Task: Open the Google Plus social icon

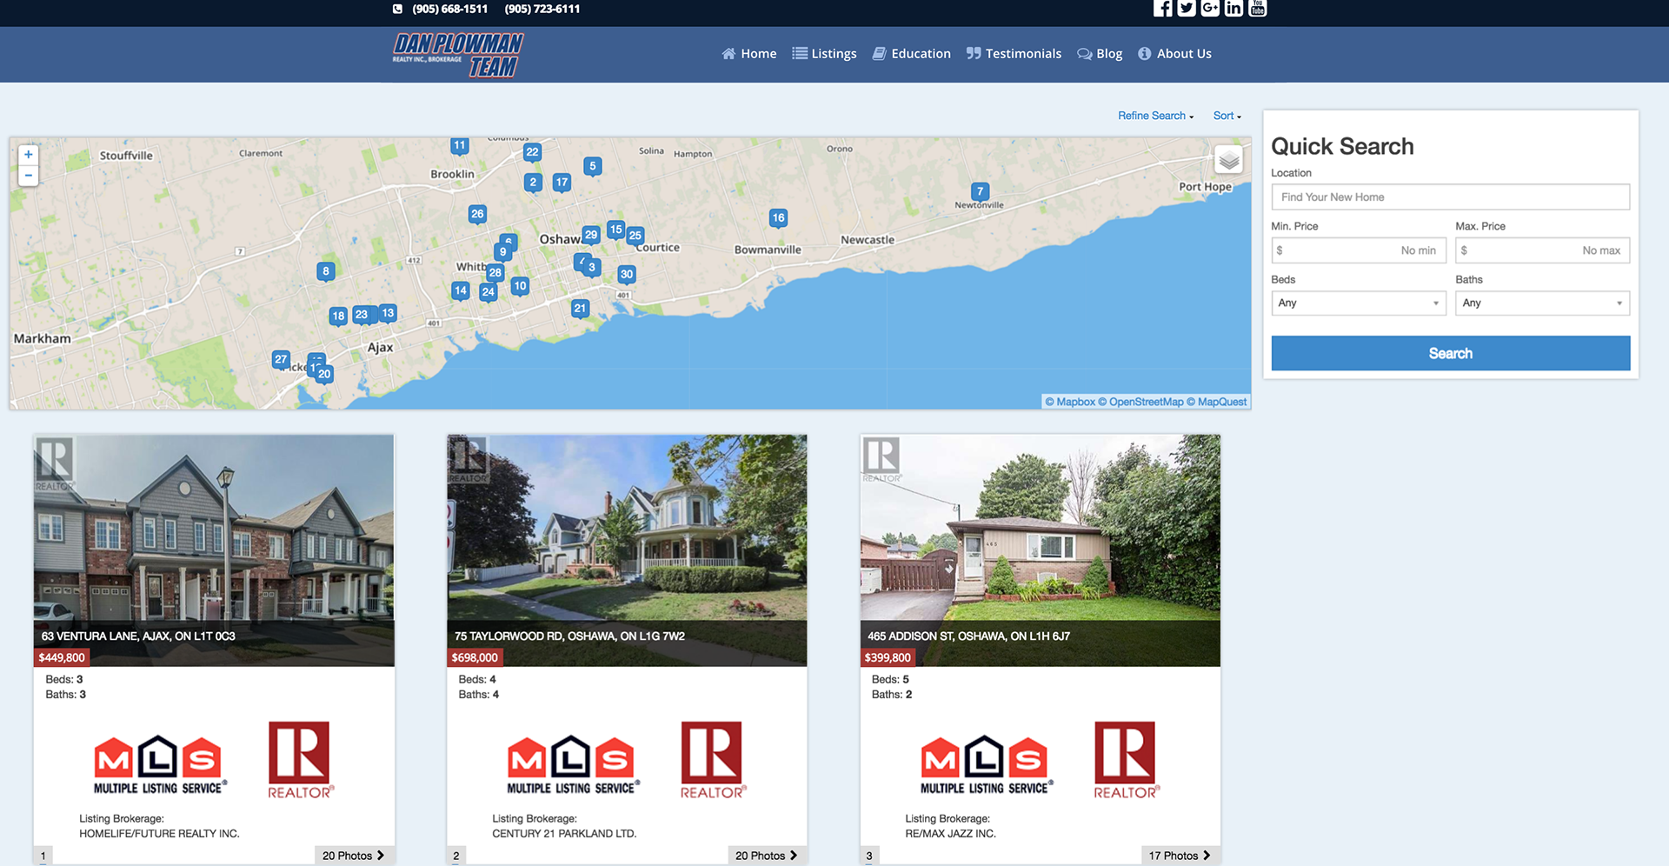Action: pyautogui.click(x=1209, y=8)
